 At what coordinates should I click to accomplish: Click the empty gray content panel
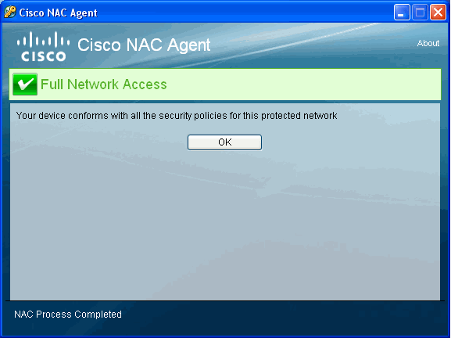point(225,225)
